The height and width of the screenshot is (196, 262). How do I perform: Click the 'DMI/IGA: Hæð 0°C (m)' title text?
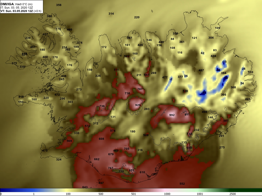tap(16, 4)
